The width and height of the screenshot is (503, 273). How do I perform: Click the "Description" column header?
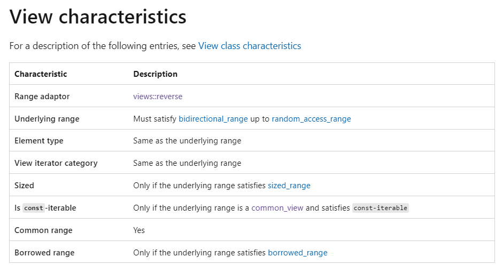[155, 74]
